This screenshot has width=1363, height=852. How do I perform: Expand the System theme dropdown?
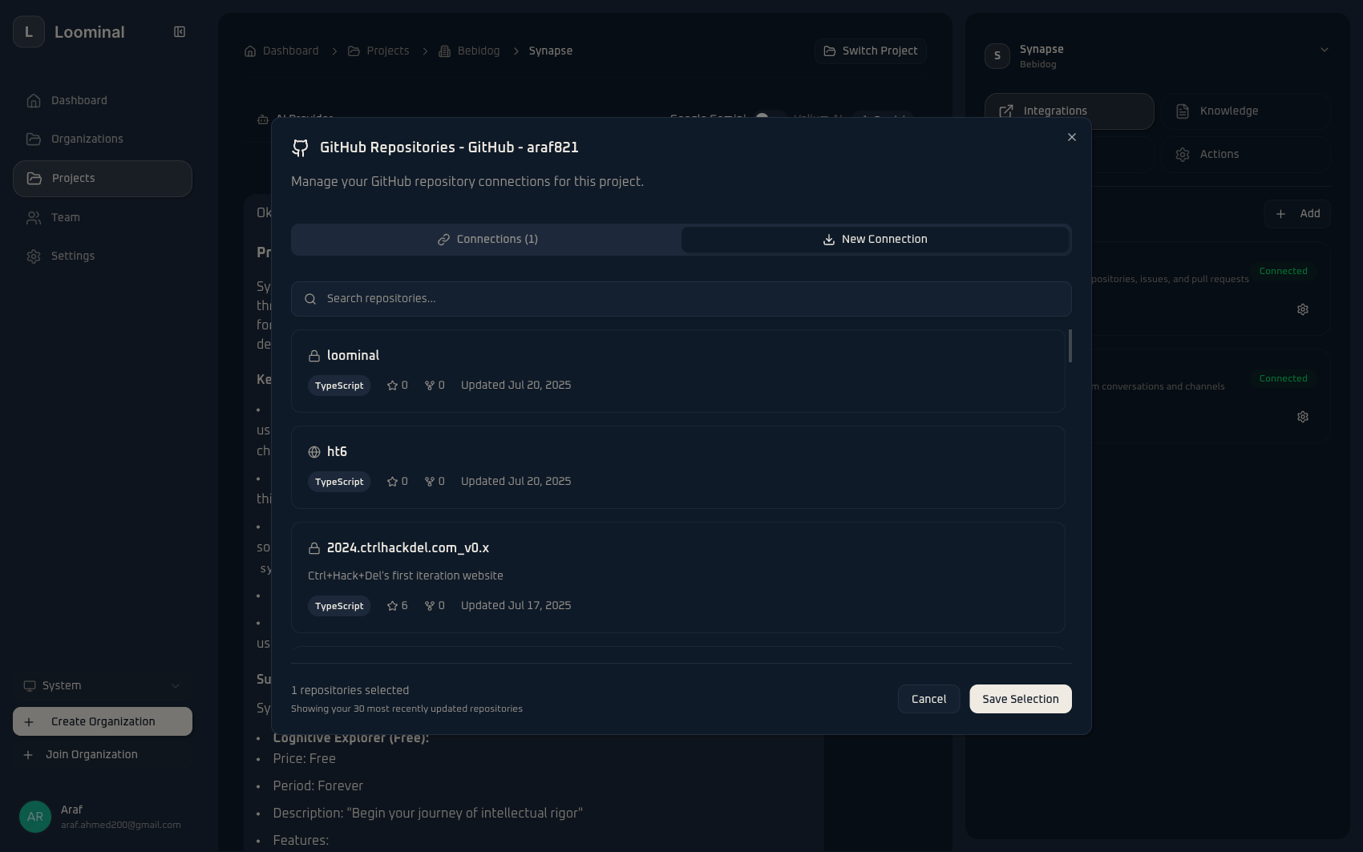pos(103,685)
